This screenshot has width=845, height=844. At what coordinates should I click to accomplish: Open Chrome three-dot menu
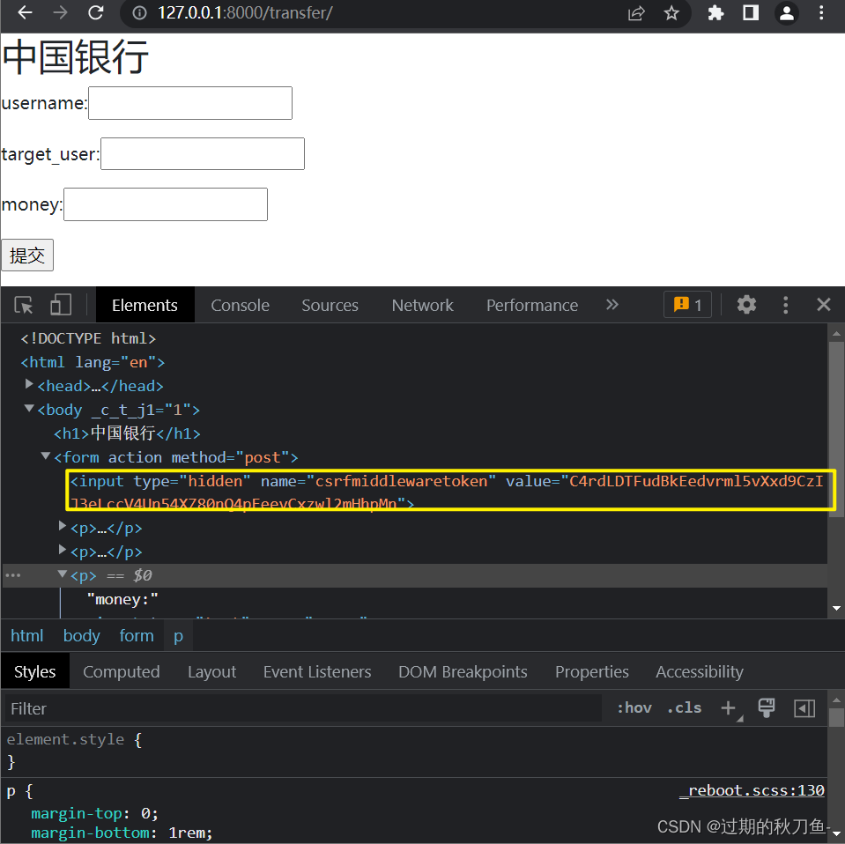(x=821, y=13)
